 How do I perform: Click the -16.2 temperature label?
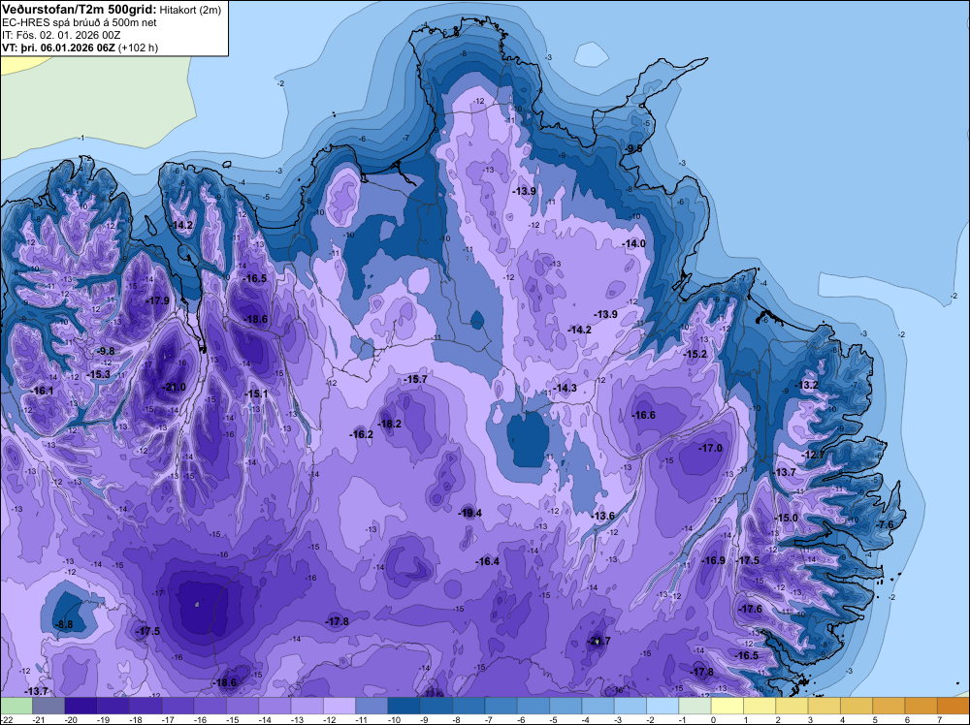pyautogui.click(x=361, y=434)
